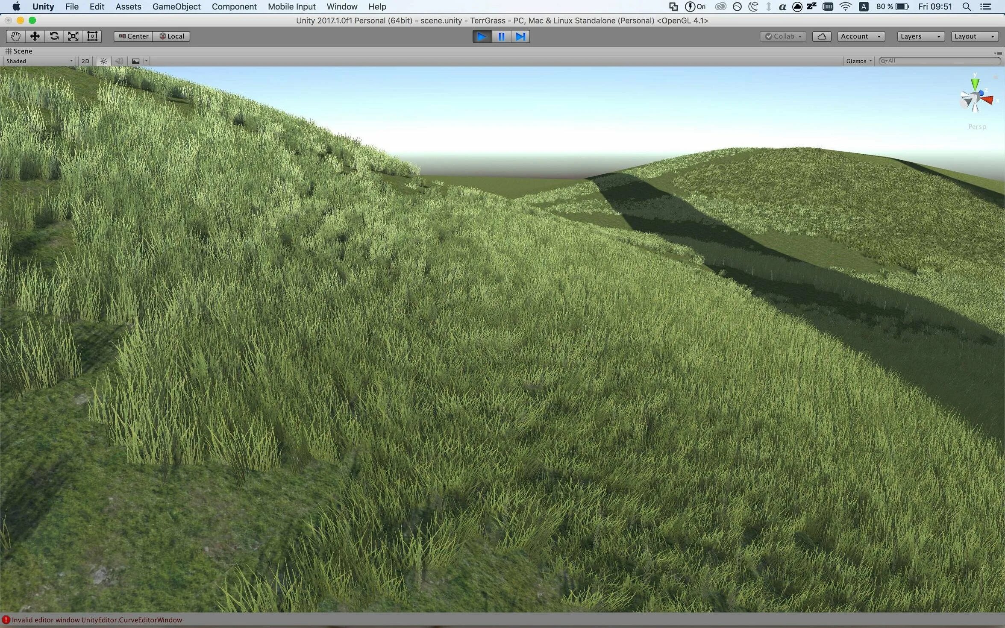
Task: Select the Rect Transform tool
Action: 92,36
